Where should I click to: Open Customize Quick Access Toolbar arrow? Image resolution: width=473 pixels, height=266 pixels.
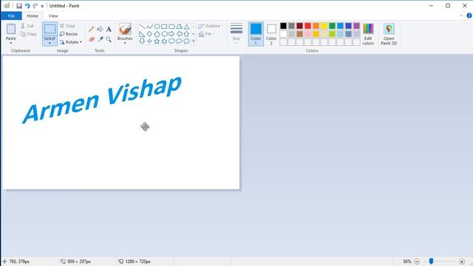(42, 6)
